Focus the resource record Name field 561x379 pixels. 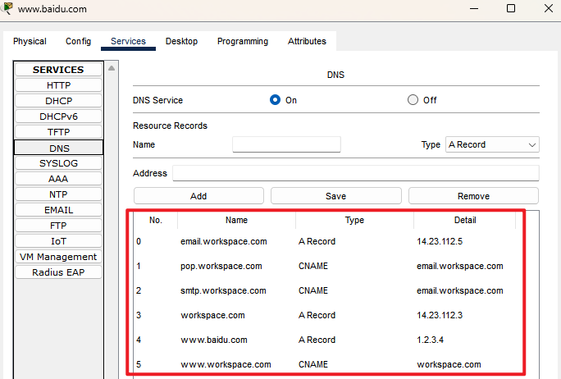[x=286, y=144]
